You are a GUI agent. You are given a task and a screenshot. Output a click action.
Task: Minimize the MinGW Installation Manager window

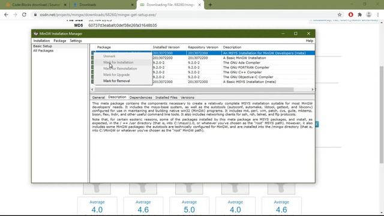coord(283,34)
